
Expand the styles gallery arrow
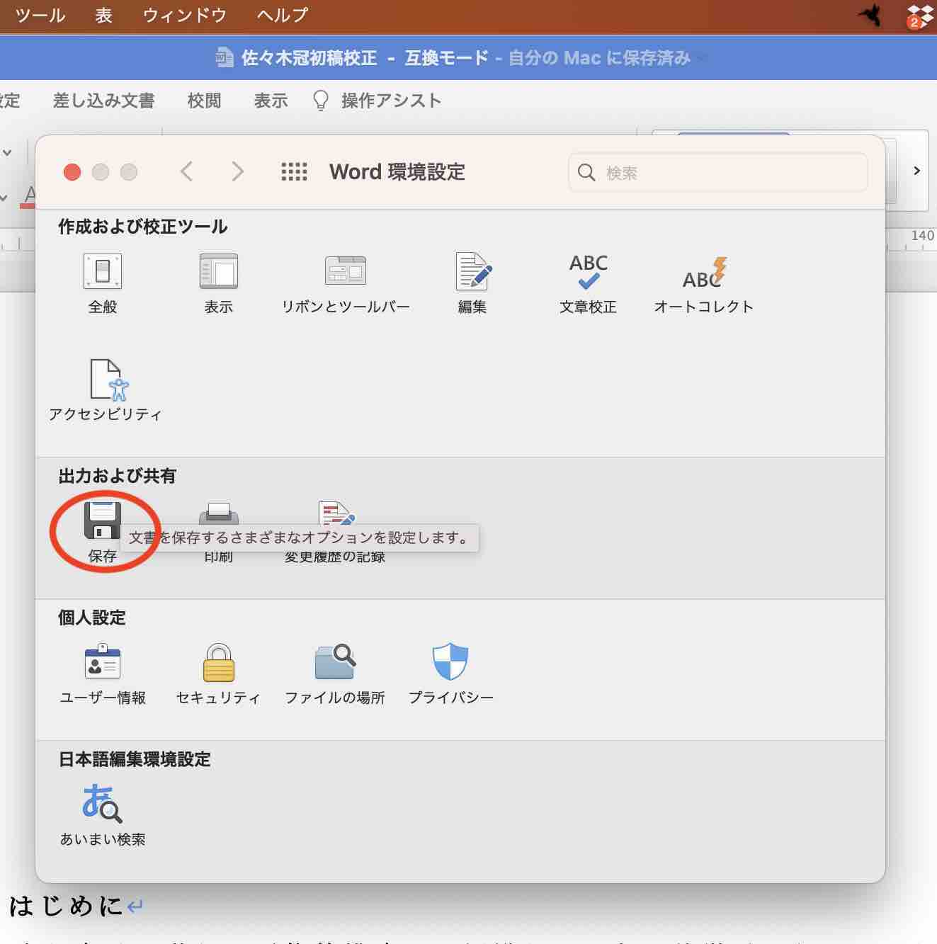pos(916,171)
